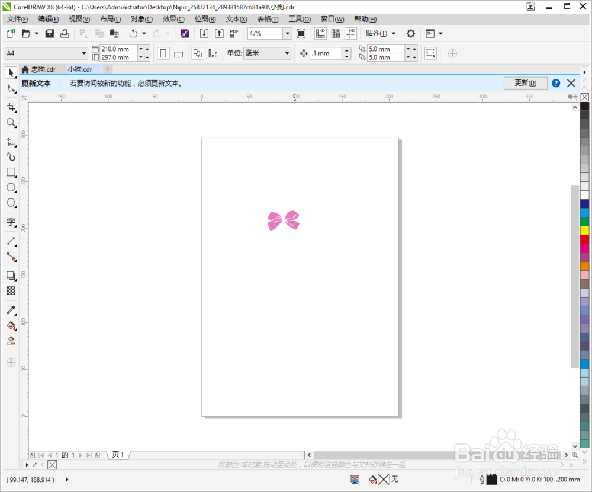Screen dimensions: 592x492
Task: Open the A4 page size dropdown
Action: coord(83,53)
